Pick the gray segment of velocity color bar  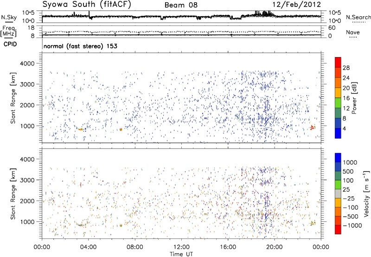click(x=338, y=194)
